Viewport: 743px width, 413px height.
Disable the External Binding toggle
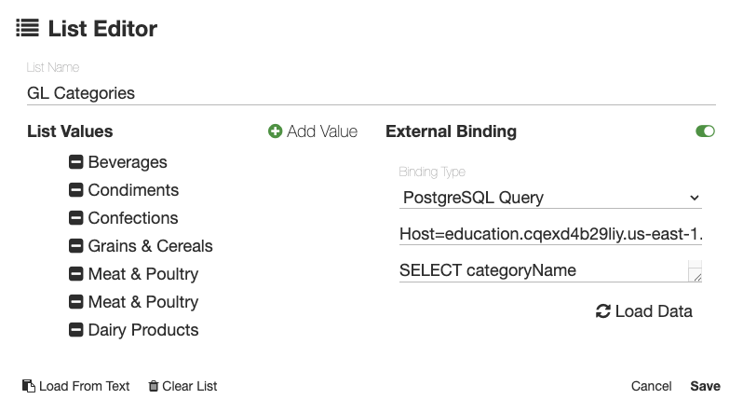pyautogui.click(x=705, y=131)
